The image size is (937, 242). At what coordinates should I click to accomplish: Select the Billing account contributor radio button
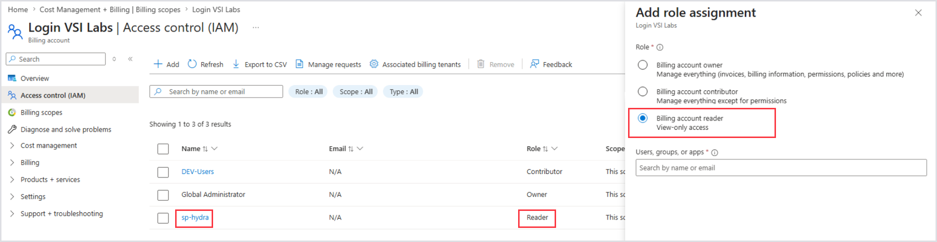pos(643,91)
